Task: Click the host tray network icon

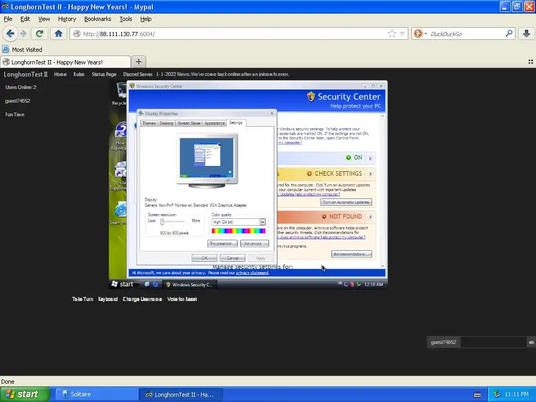Action: (497, 394)
